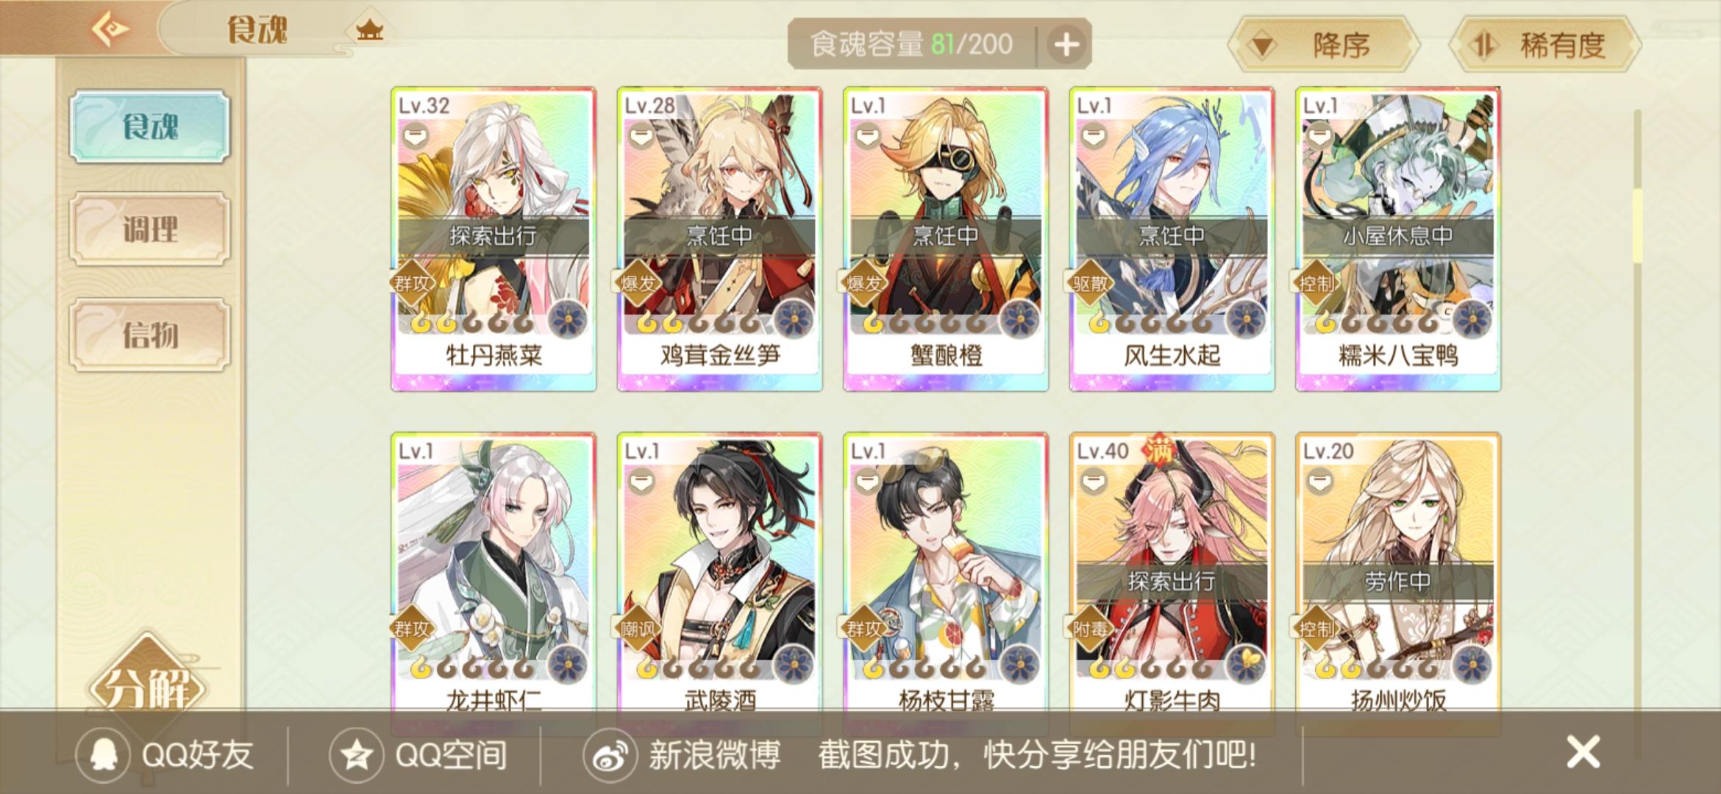
Task: Share via QQ好友 icon
Action: (104, 755)
